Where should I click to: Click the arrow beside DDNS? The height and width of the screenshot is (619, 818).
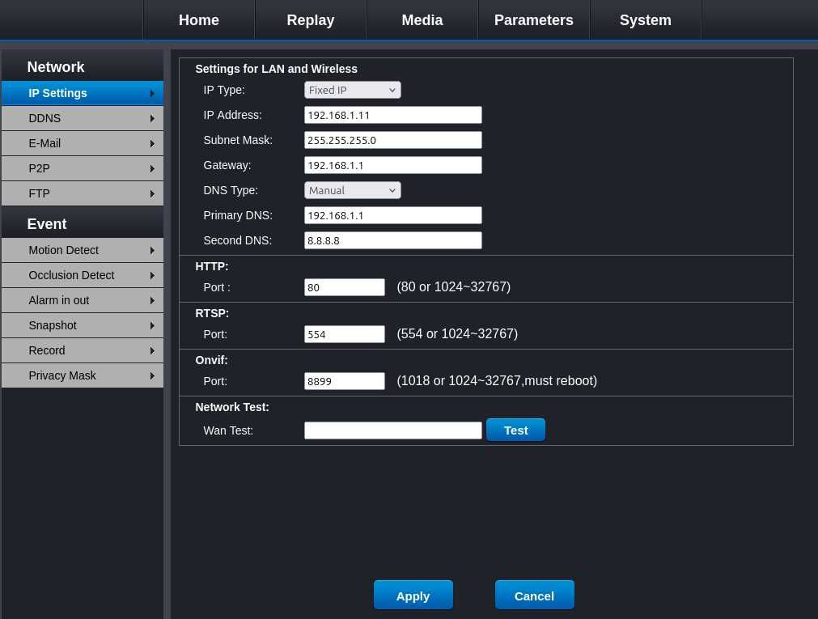(x=152, y=118)
